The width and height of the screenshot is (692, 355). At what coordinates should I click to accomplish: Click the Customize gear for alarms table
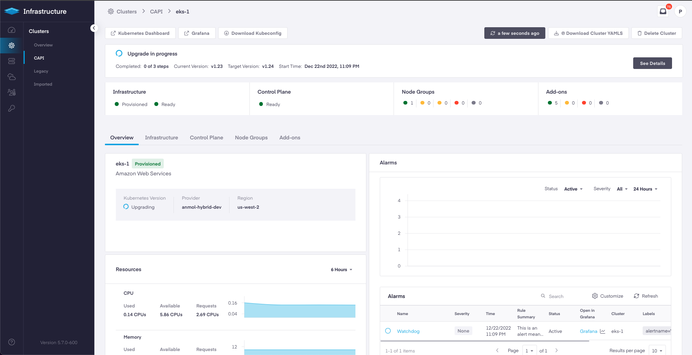pyautogui.click(x=607, y=296)
